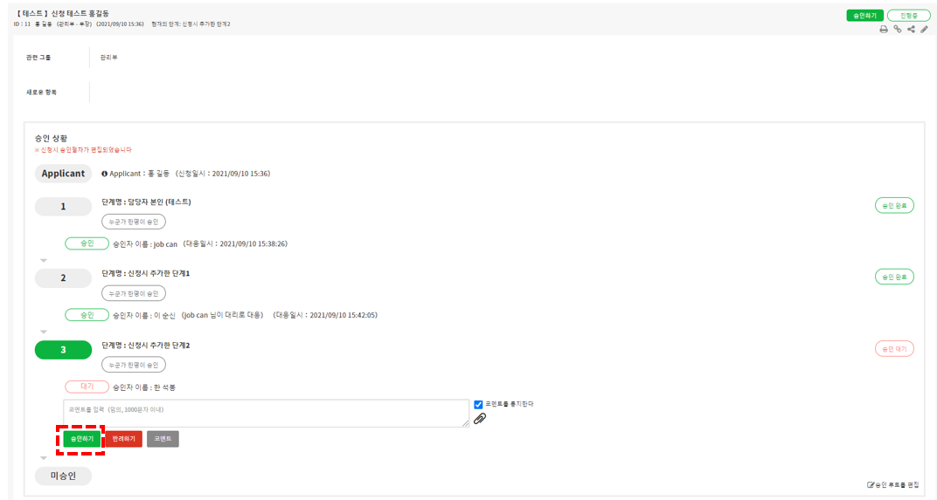
Task: Select the green step 3 badge
Action: [63, 350]
